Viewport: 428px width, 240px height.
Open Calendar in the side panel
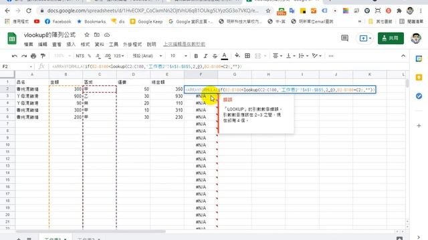419,59
